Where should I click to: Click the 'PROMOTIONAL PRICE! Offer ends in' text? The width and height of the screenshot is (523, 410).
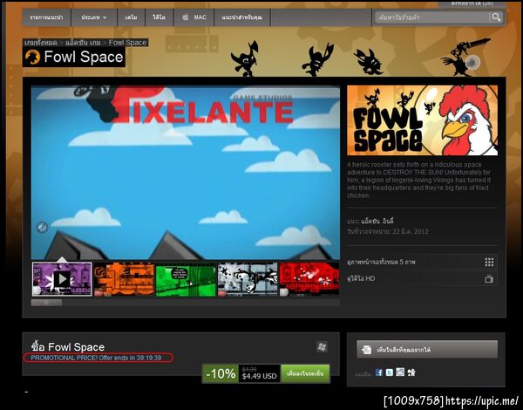[x=83, y=358]
